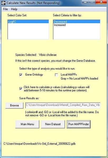Click the application icon in title bar
108x158 pixels.
coord(3,3)
